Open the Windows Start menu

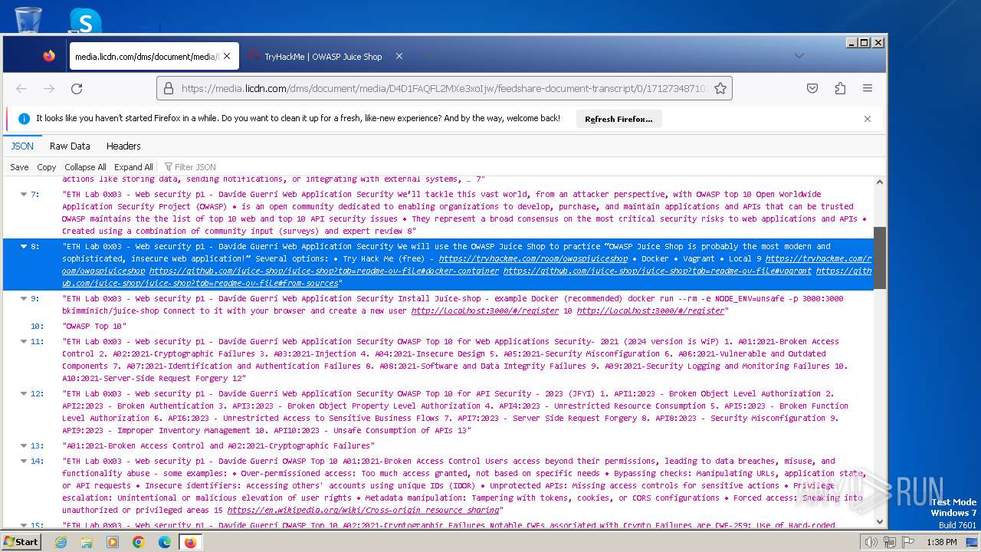point(21,542)
